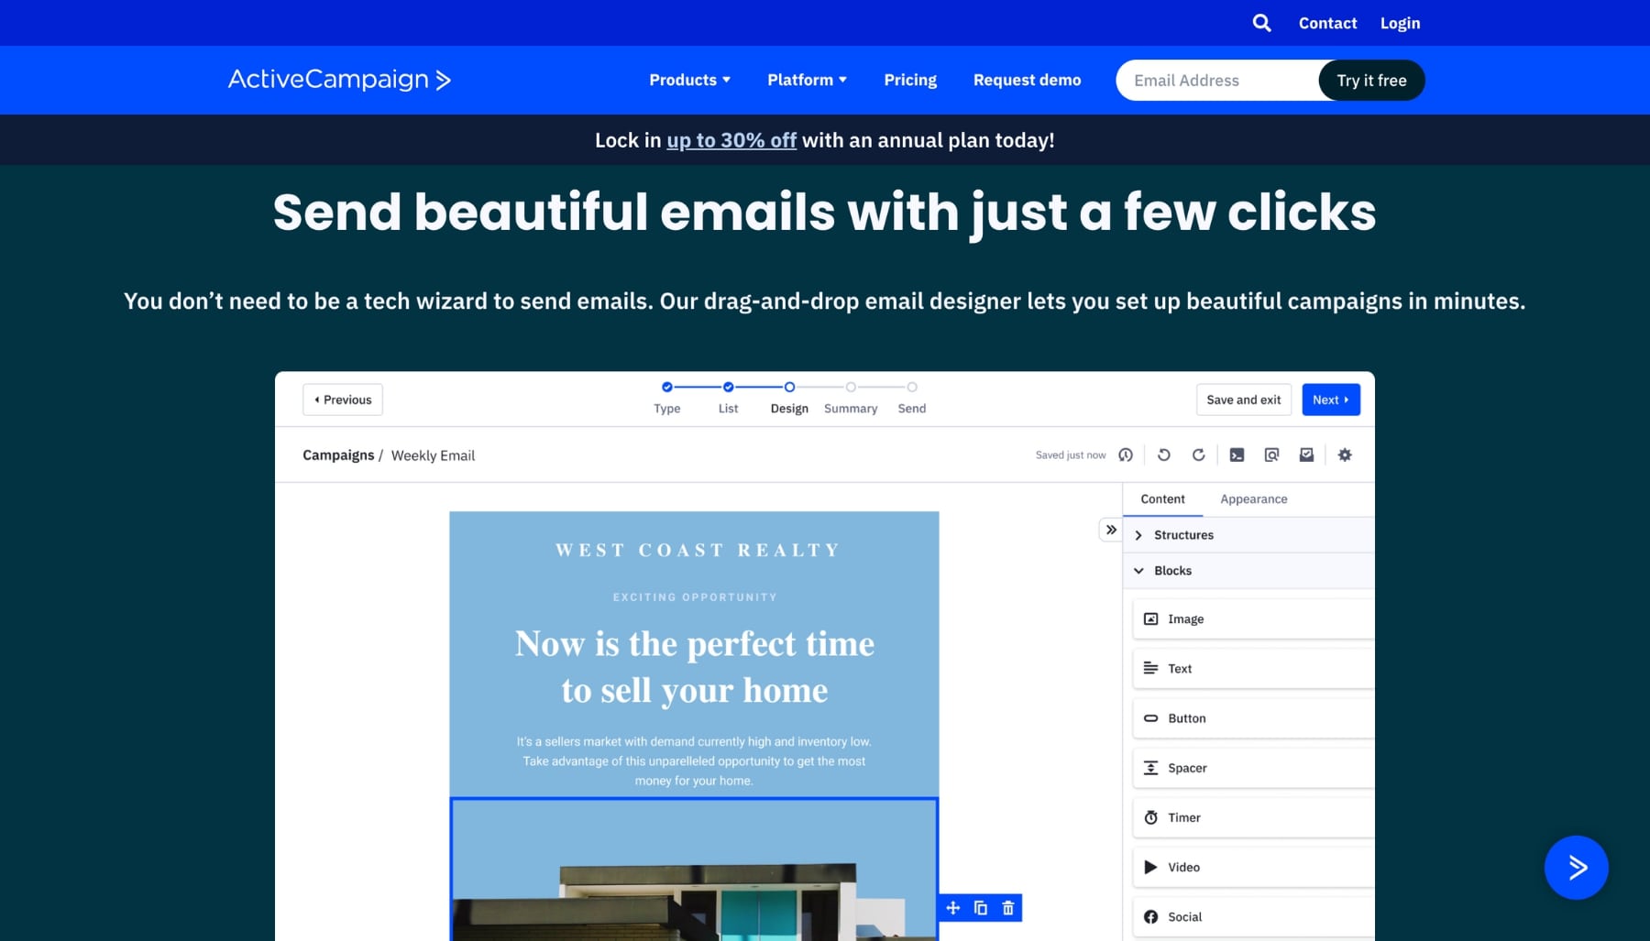The height and width of the screenshot is (941, 1650).
Task: Click the 'Saved just now' status text
Action: (1071, 455)
